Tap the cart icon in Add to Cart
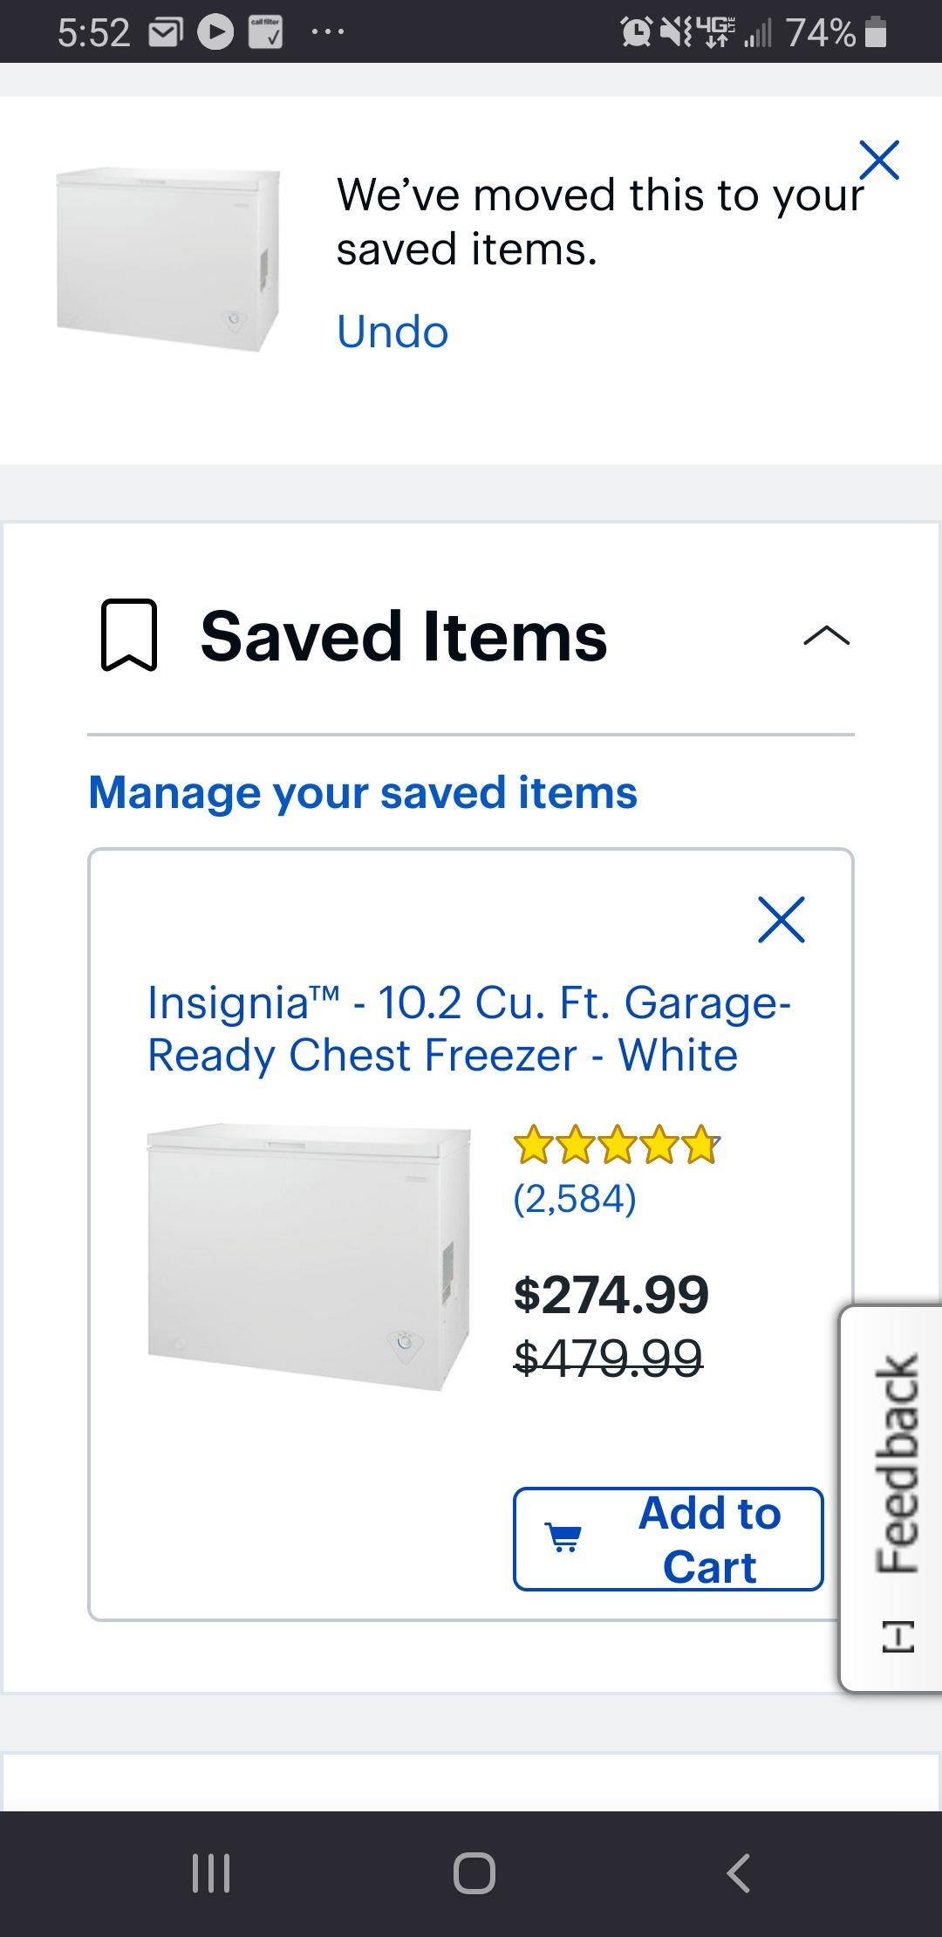This screenshot has height=1937, width=942. (x=563, y=1538)
